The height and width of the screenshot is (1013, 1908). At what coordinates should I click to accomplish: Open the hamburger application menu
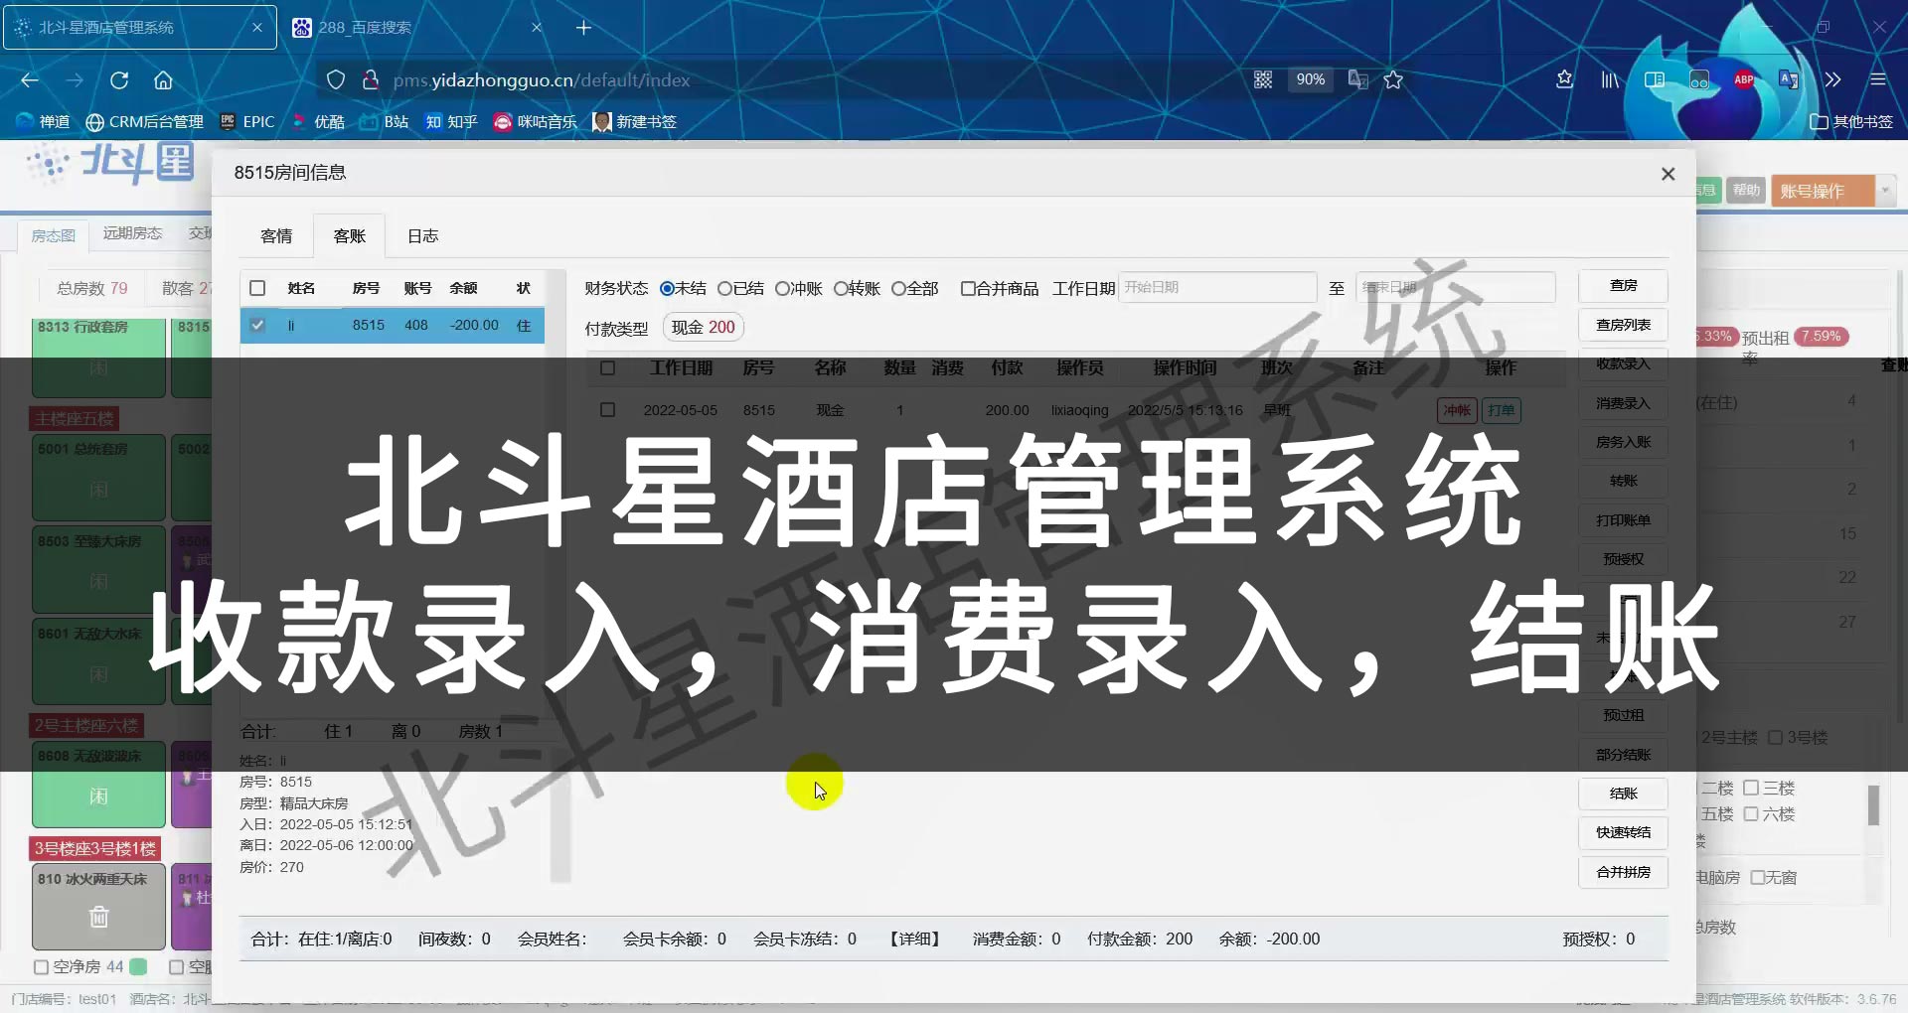point(1877,79)
